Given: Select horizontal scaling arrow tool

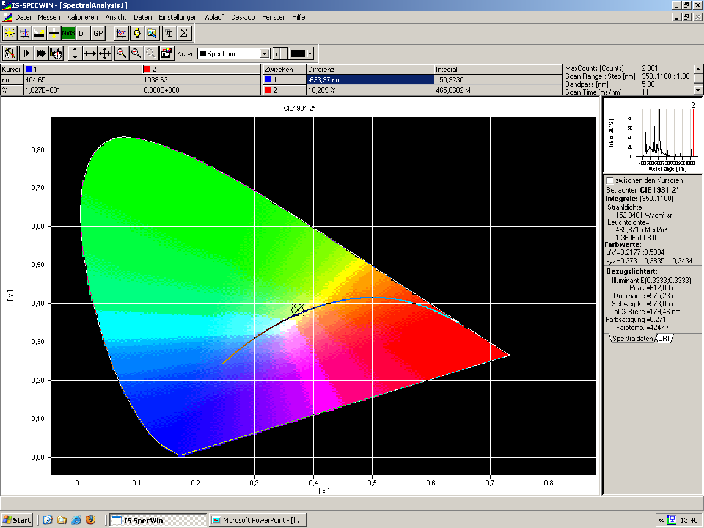Looking at the screenshot, I should point(90,53).
